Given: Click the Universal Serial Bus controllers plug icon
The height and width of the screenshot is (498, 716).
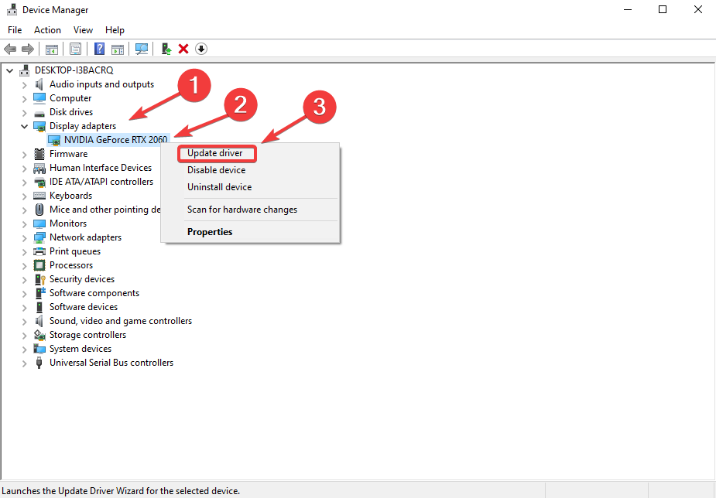Looking at the screenshot, I should (39, 363).
